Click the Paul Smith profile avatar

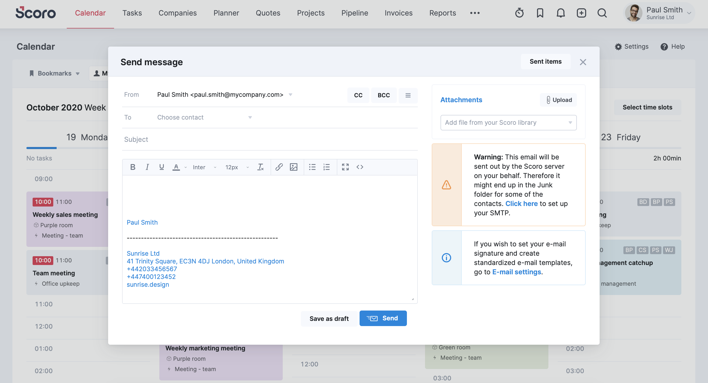[x=634, y=13]
